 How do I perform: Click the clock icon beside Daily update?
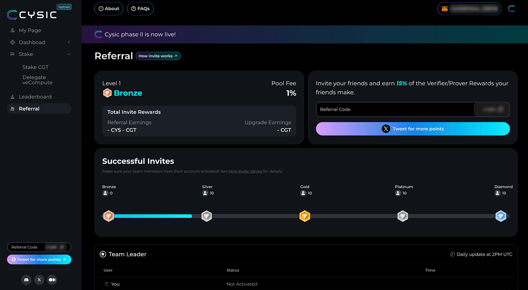tap(453, 254)
